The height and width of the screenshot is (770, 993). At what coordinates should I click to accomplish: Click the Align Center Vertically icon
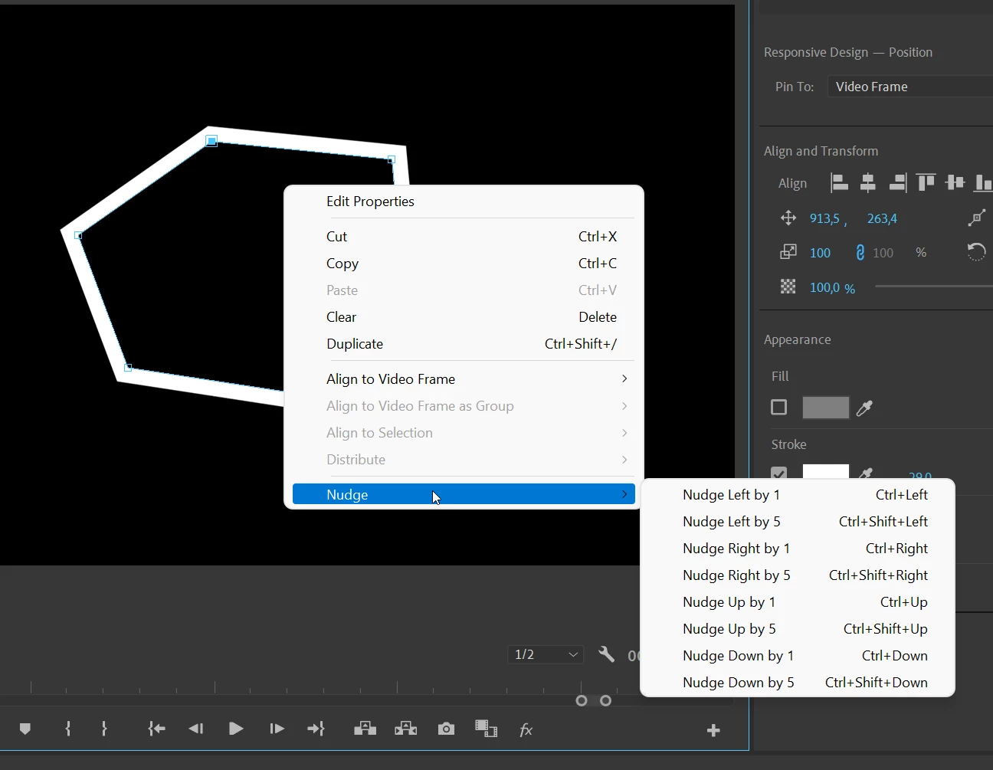coord(955,183)
